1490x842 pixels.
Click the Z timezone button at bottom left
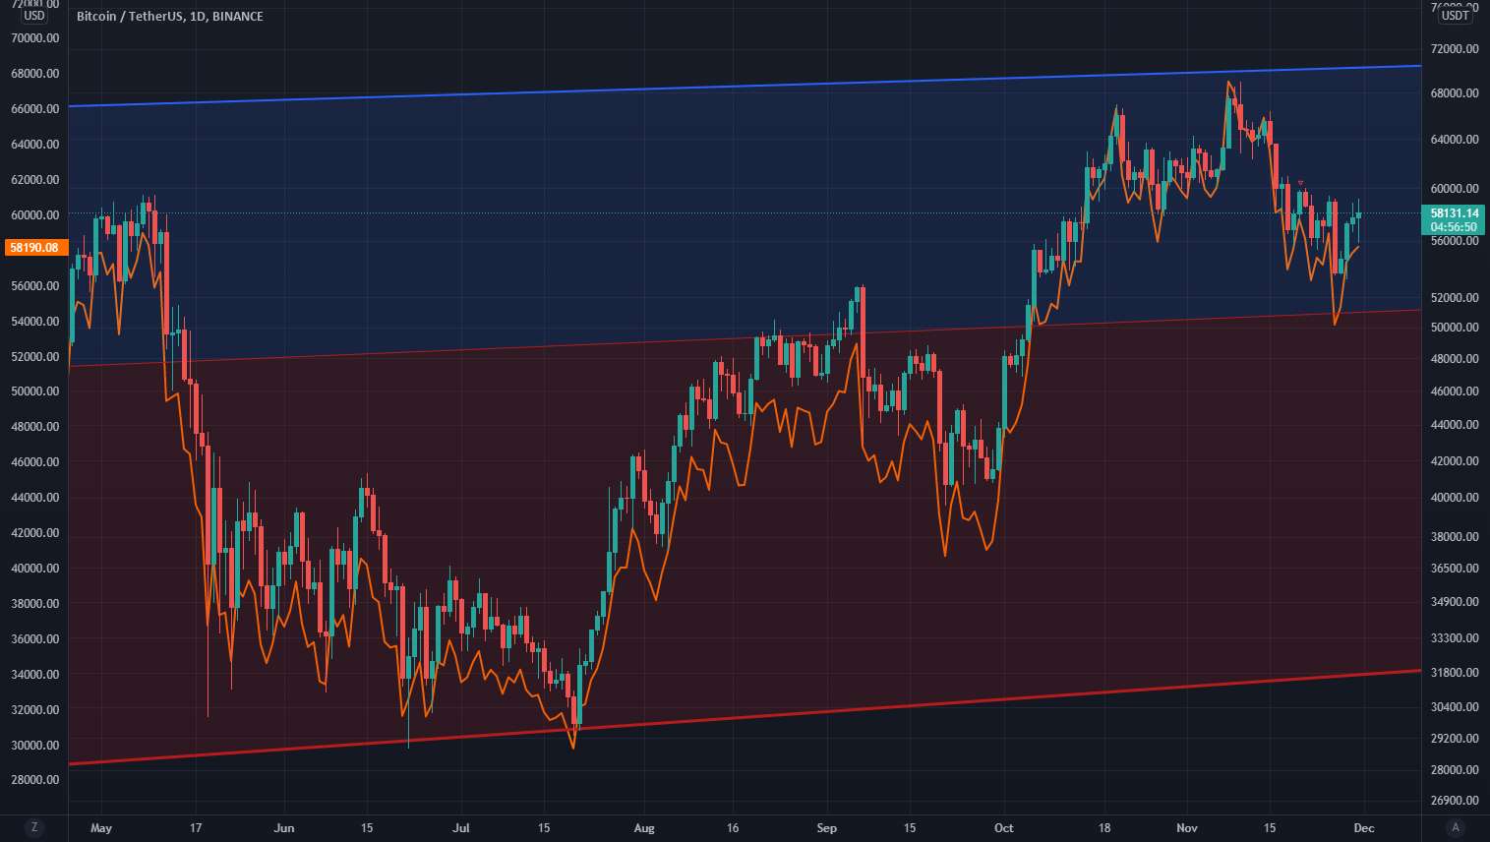coord(33,827)
